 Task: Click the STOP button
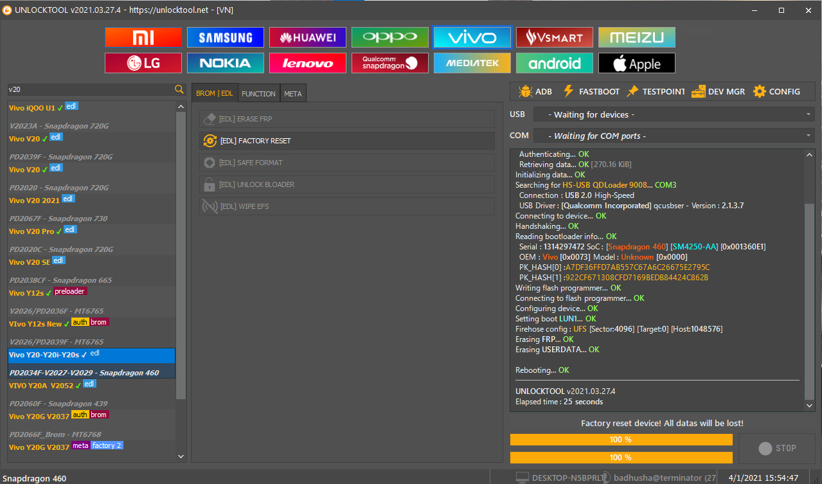(777, 448)
